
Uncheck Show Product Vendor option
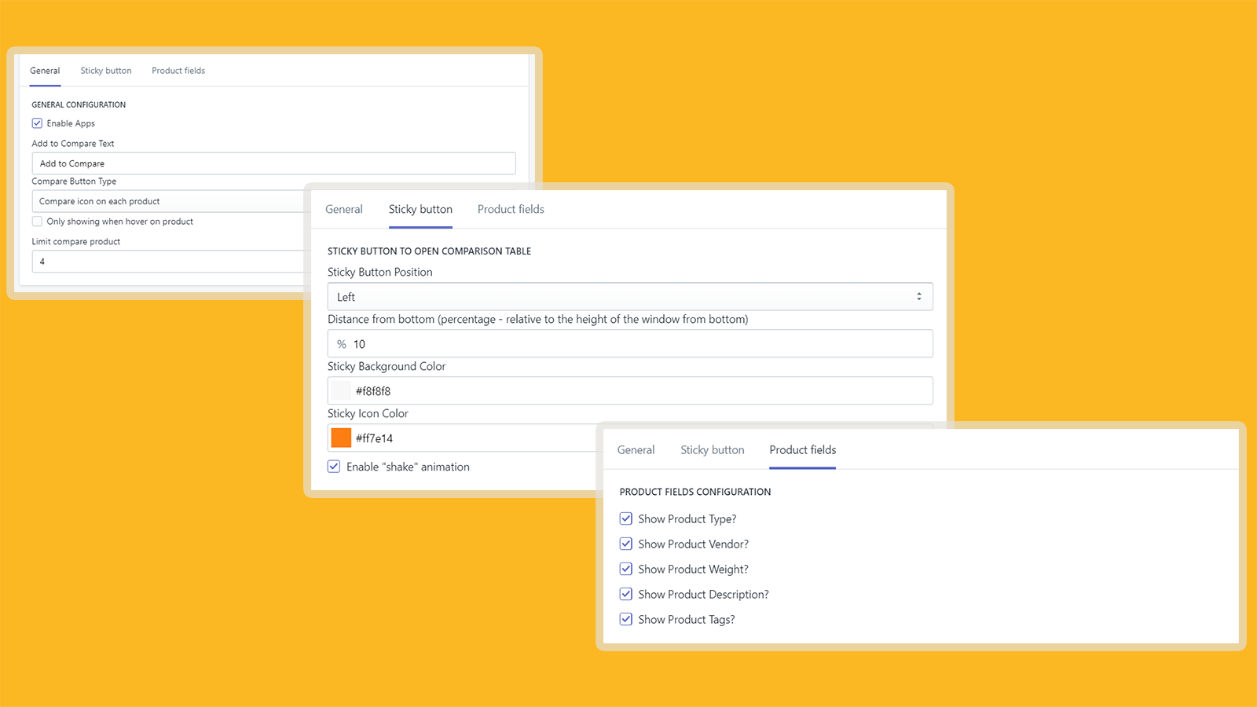tap(626, 544)
